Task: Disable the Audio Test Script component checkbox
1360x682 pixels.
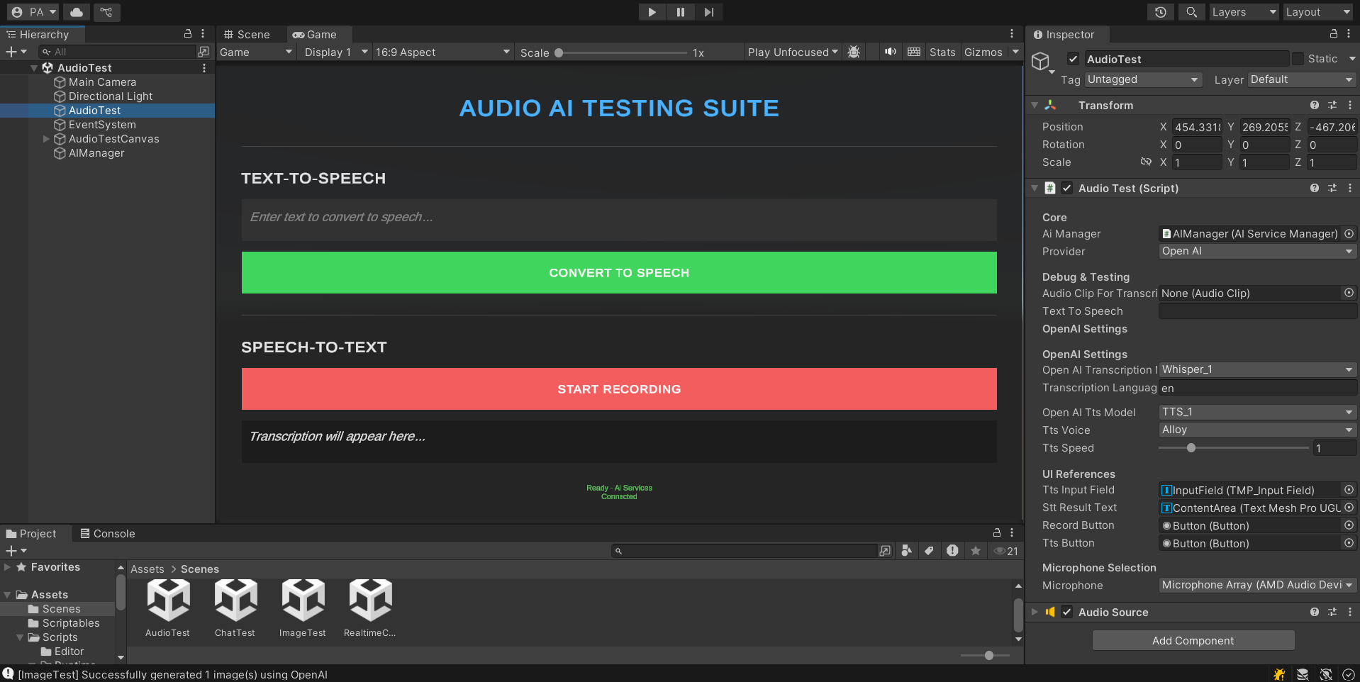Action: pyautogui.click(x=1067, y=188)
